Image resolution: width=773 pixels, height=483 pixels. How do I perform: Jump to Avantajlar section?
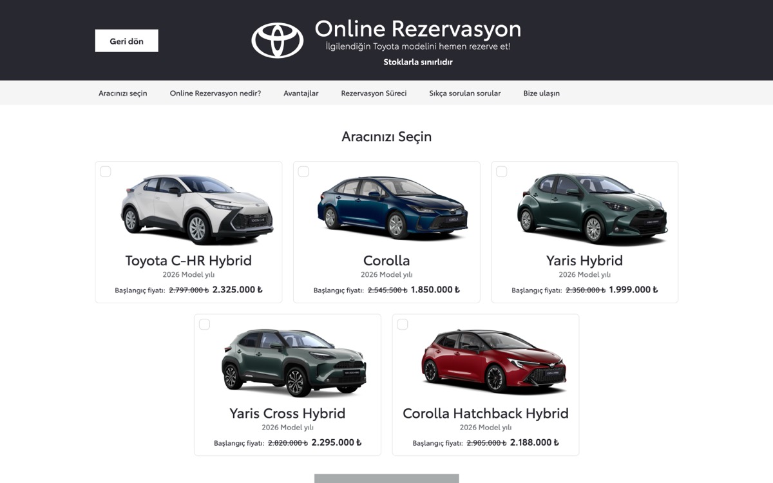pos(301,93)
